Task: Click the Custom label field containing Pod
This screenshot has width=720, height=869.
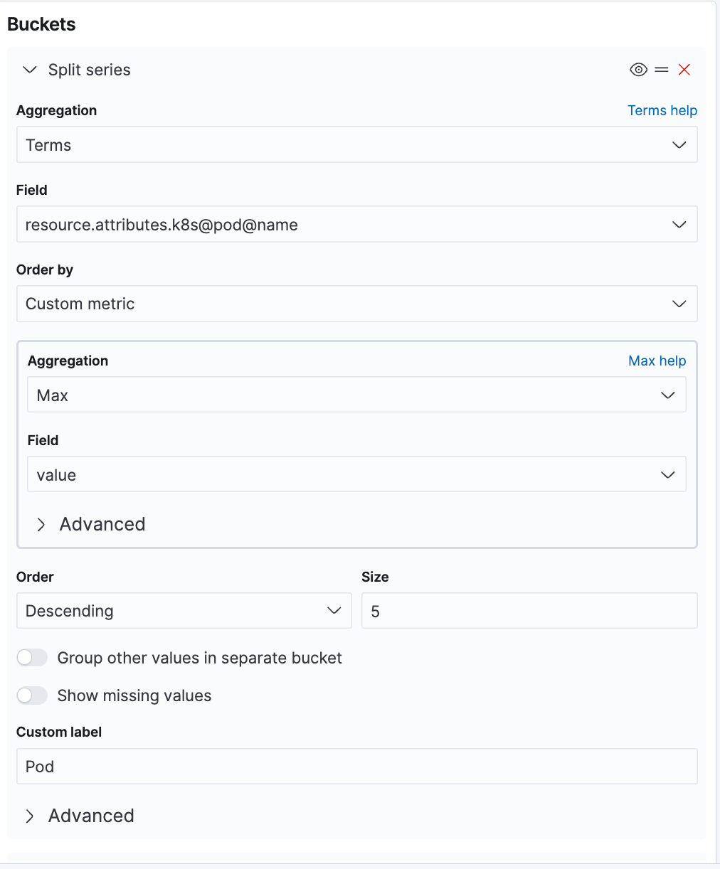Action: [x=357, y=766]
